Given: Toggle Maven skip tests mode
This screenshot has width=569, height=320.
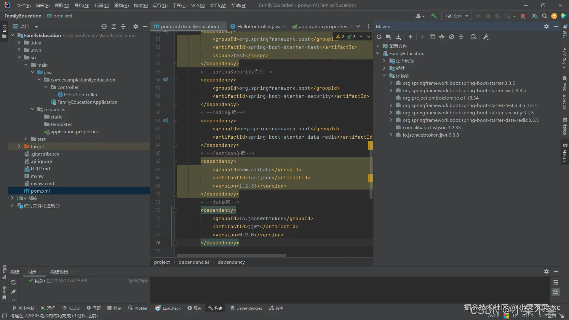Looking at the screenshot, I should click(x=451, y=37).
